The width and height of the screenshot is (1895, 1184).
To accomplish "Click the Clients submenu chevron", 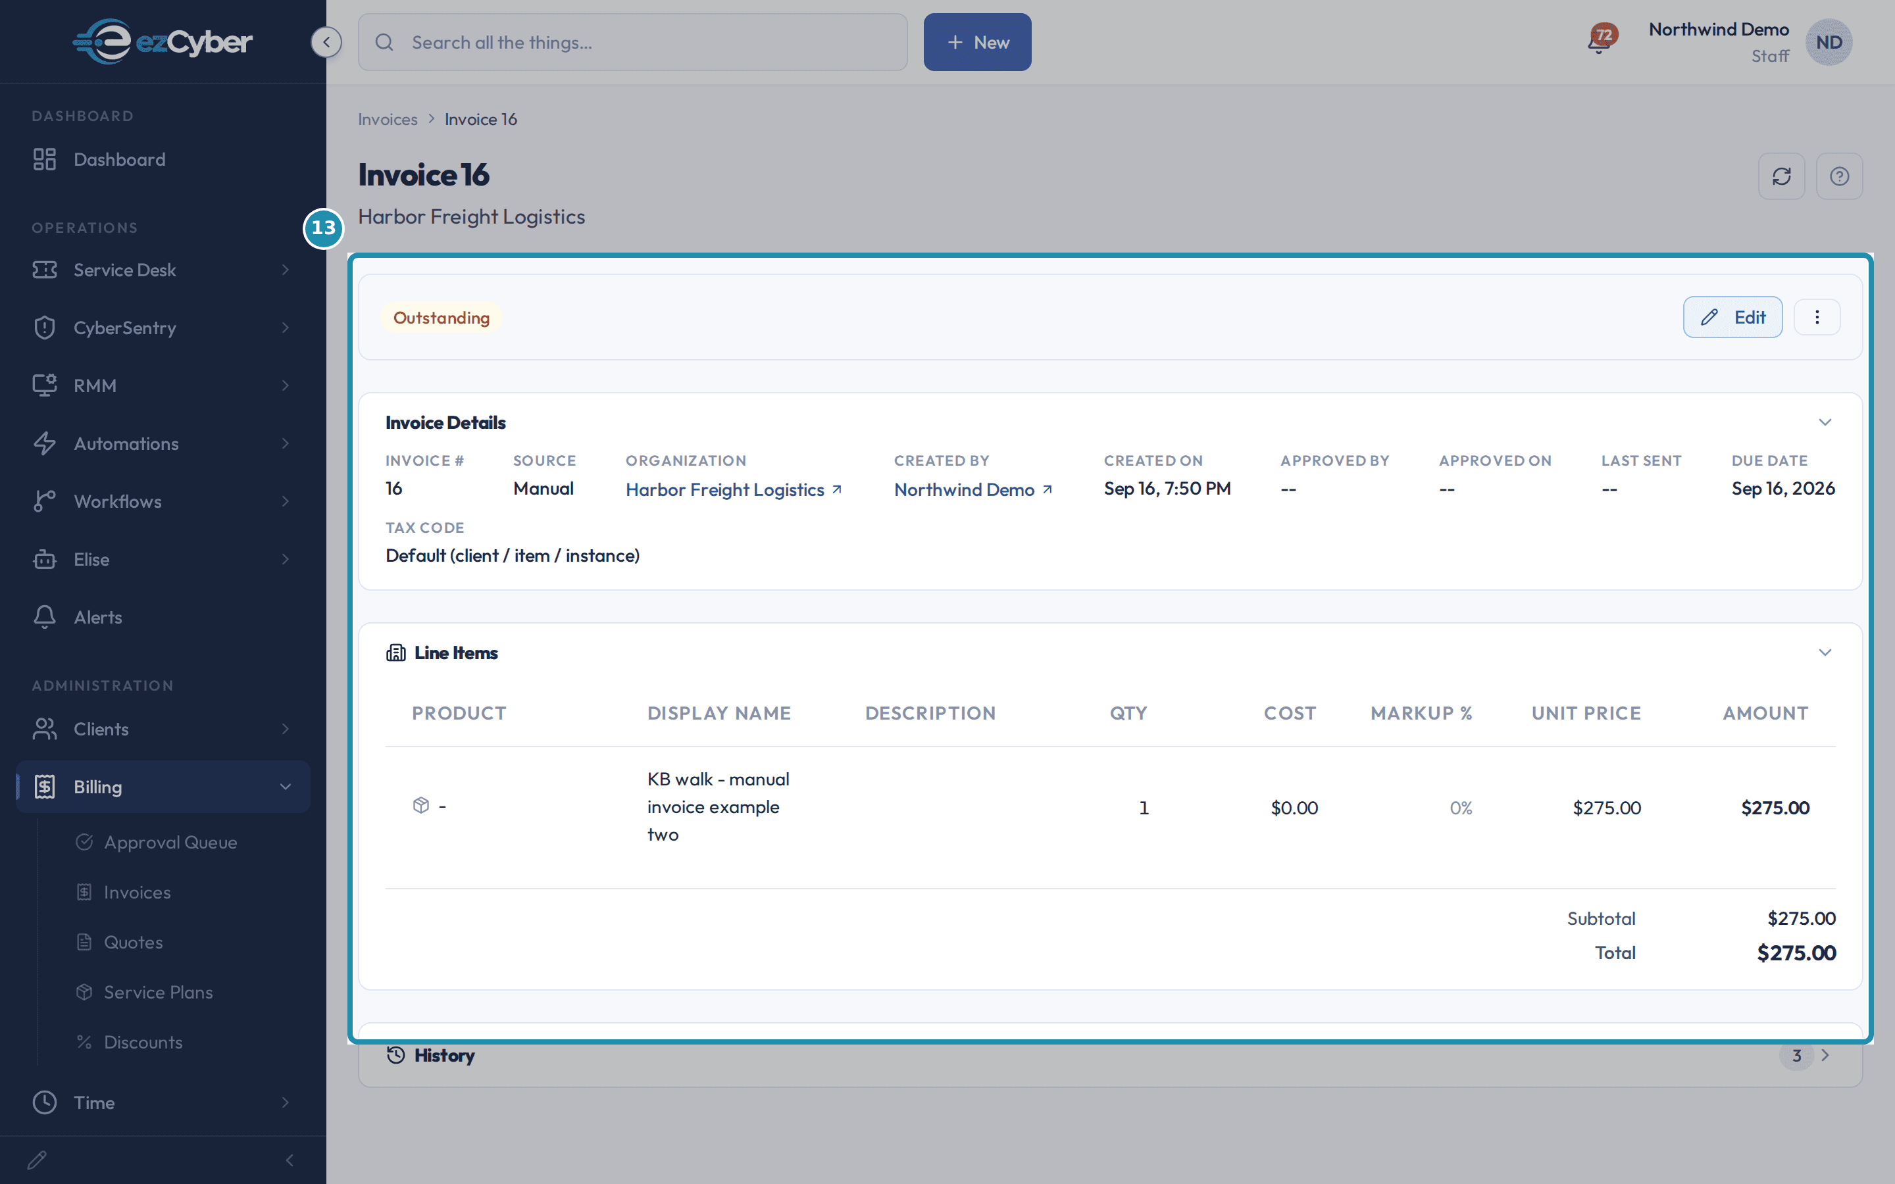I will (x=285, y=729).
